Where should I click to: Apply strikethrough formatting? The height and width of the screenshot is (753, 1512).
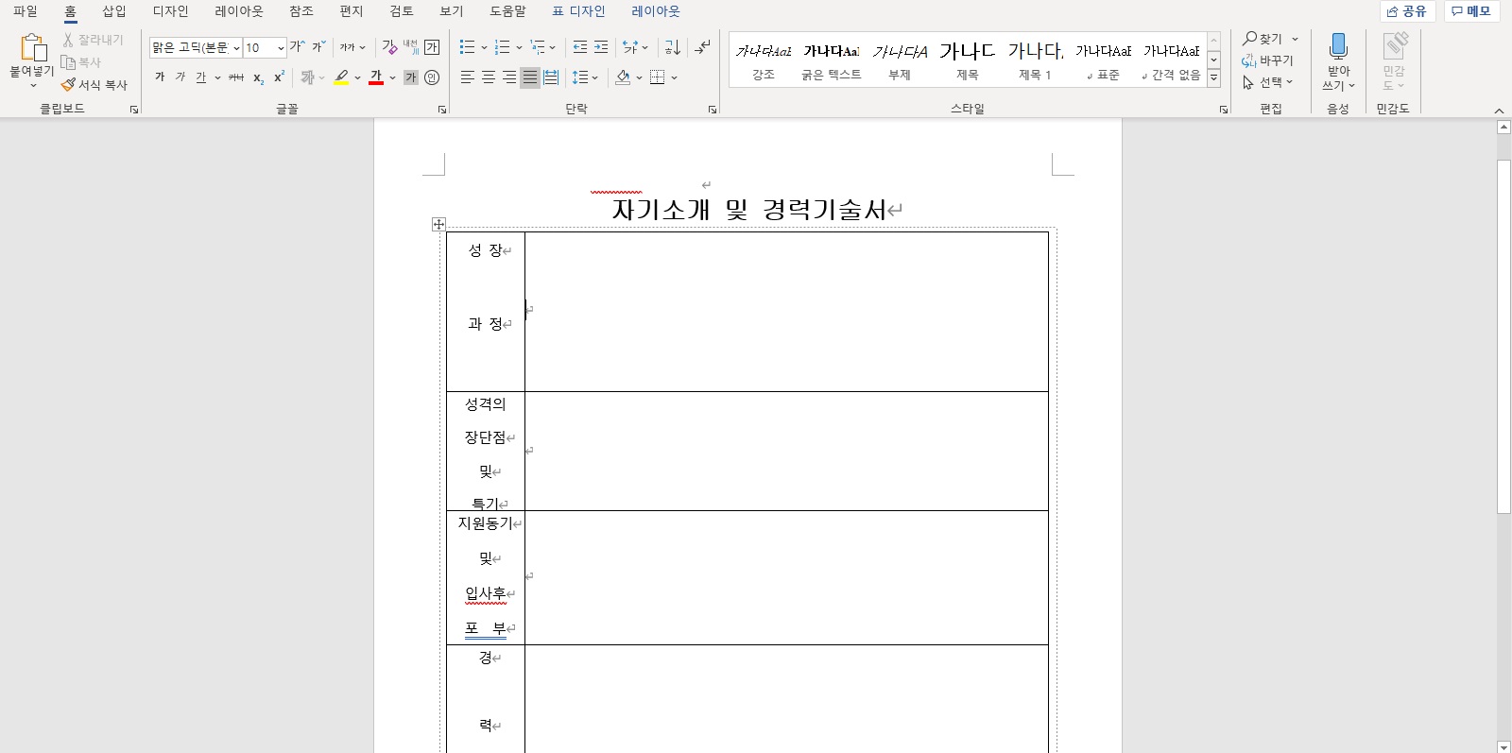pyautogui.click(x=236, y=77)
